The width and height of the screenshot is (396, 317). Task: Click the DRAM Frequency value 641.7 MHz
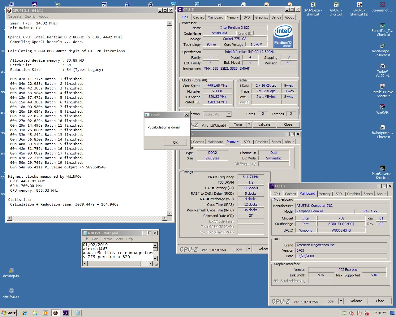pos(251,177)
